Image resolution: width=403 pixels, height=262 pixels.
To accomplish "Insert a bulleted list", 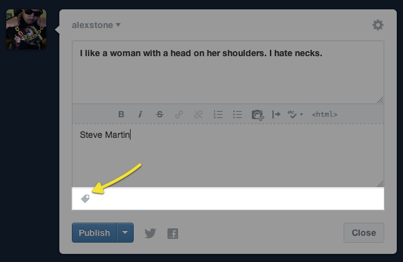I will coord(237,114).
